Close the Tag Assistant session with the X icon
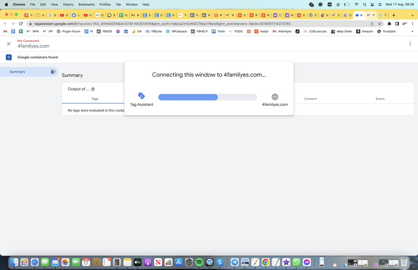 pos(9,44)
